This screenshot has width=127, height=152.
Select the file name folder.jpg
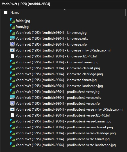point(23,21)
